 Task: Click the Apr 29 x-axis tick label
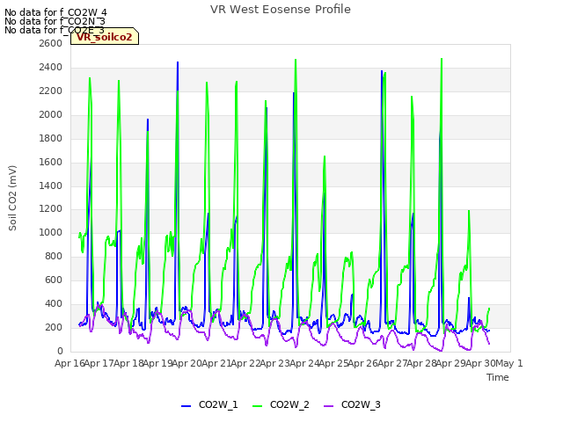pos(450,363)
